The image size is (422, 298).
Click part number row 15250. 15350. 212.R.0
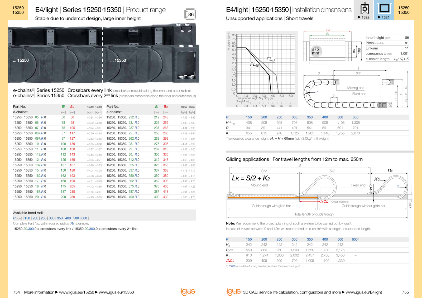pos(151,118)
